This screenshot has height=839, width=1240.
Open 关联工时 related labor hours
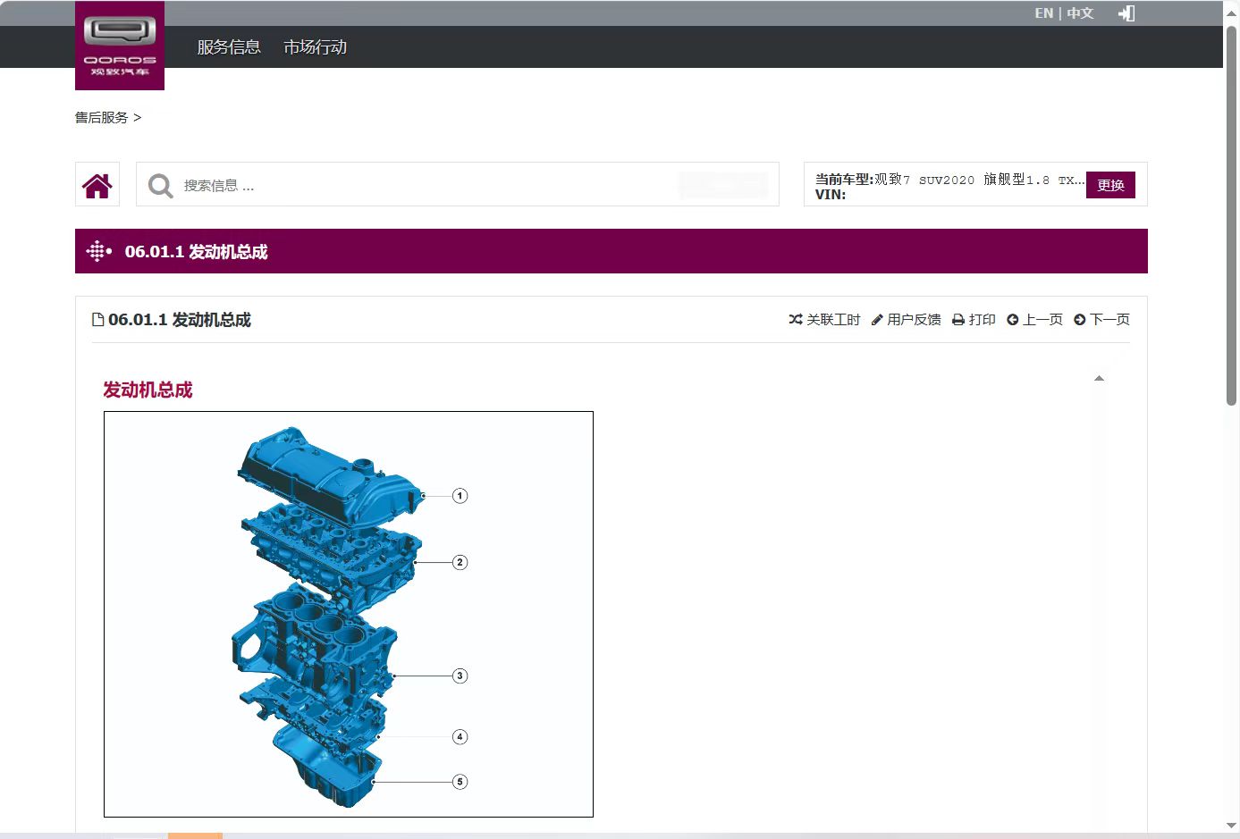tap(824, 320)
